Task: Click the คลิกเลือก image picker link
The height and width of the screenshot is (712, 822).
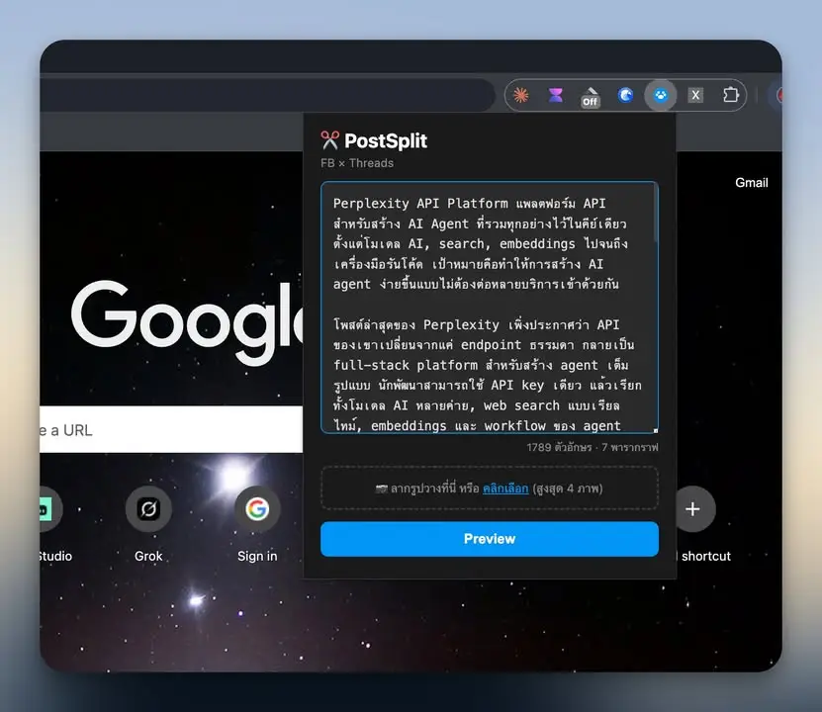Action: (505, 489)
